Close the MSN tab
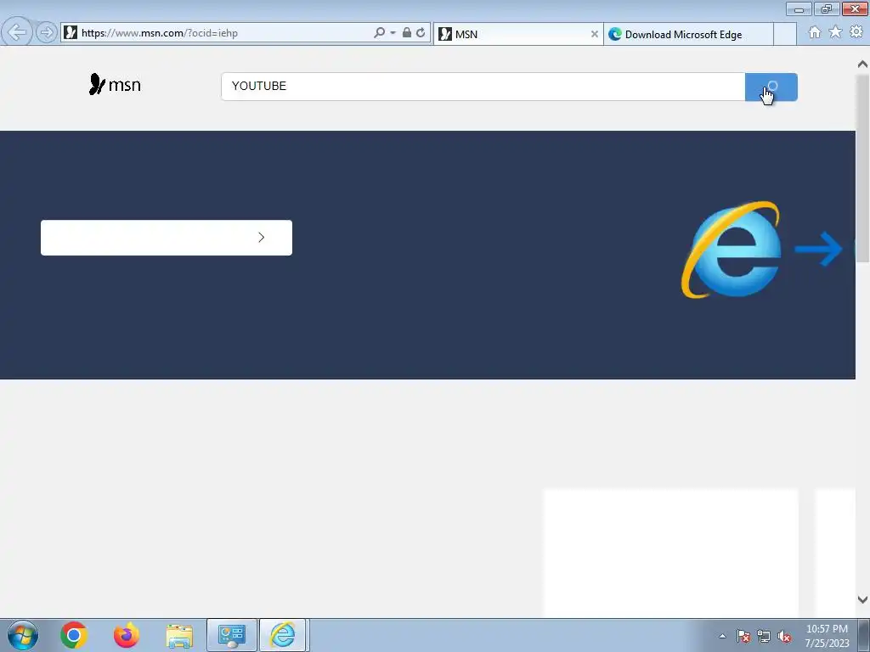 tap(594, 34)
